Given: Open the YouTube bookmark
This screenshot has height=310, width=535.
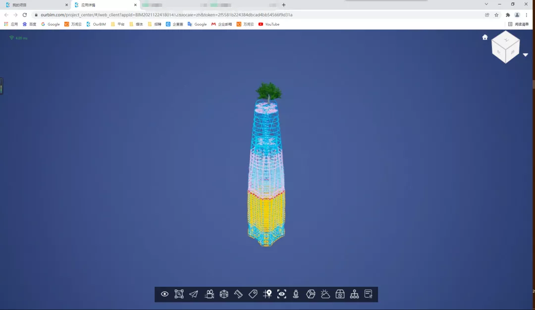Looking at the screenshot, I should pyautogui.click(x=269, y=24).
